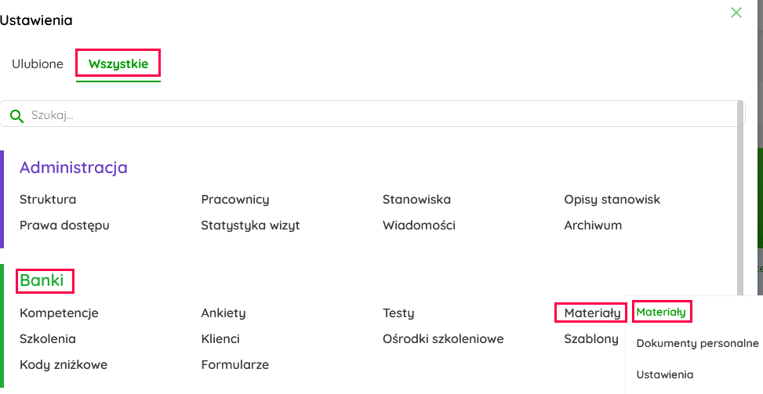
Task: Open Ośrodki szkoleniowe link
Action: pos(443,339)
